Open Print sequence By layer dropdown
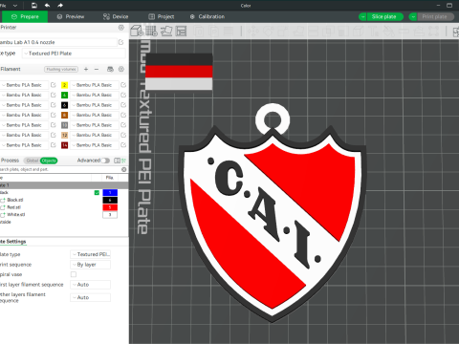This screenshot has height=344, width=459. 91,265
